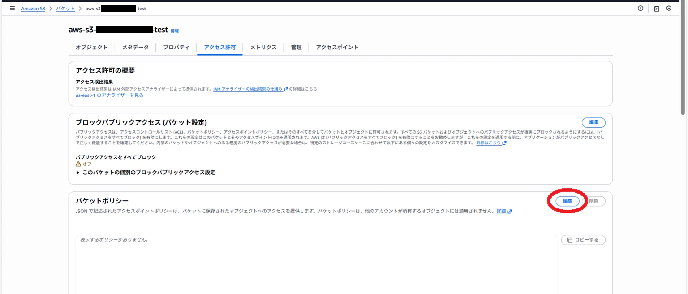Screen dimensions: 688x294
Task: Switch to the メタデータ tab
Action: [x=135, y=47]
